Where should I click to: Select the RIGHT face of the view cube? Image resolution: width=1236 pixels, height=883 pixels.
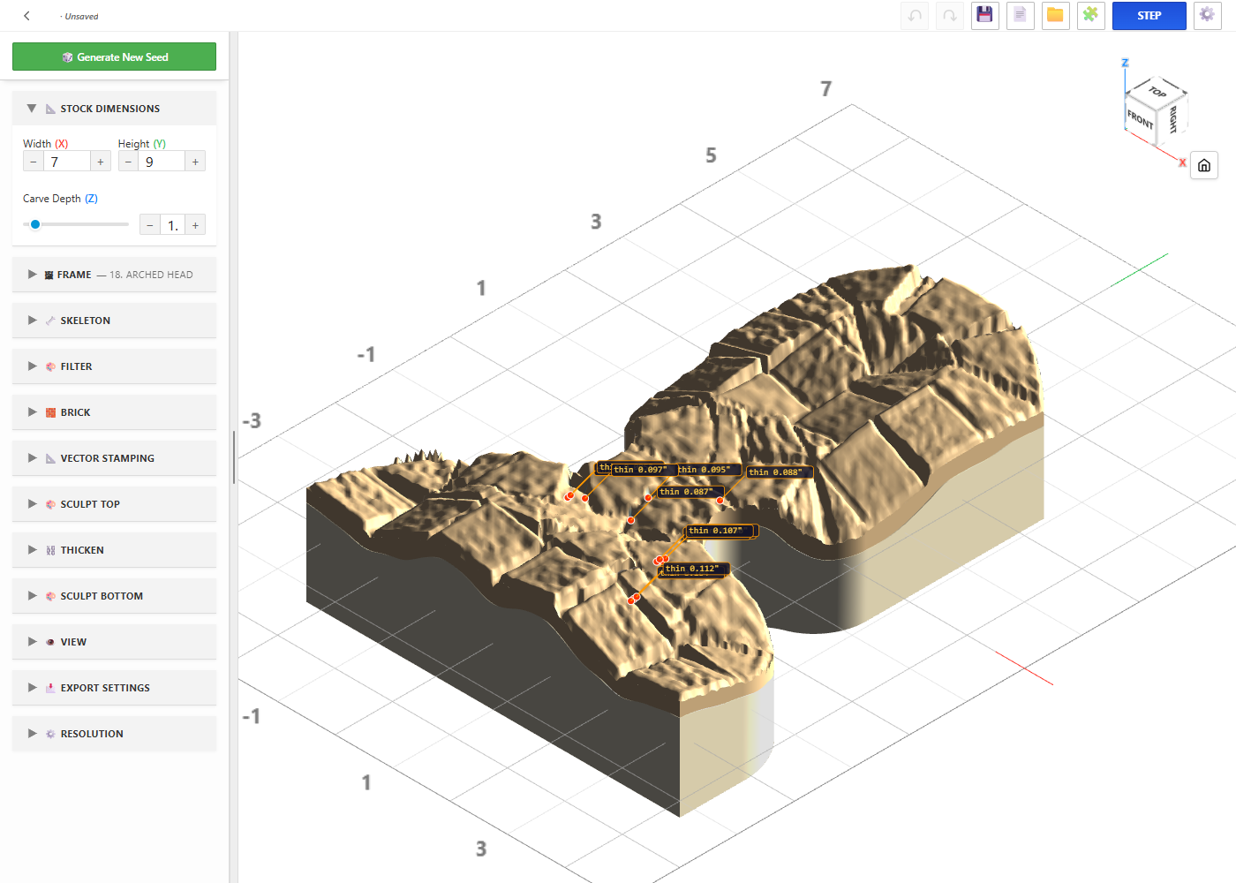tap(1173, 118)
